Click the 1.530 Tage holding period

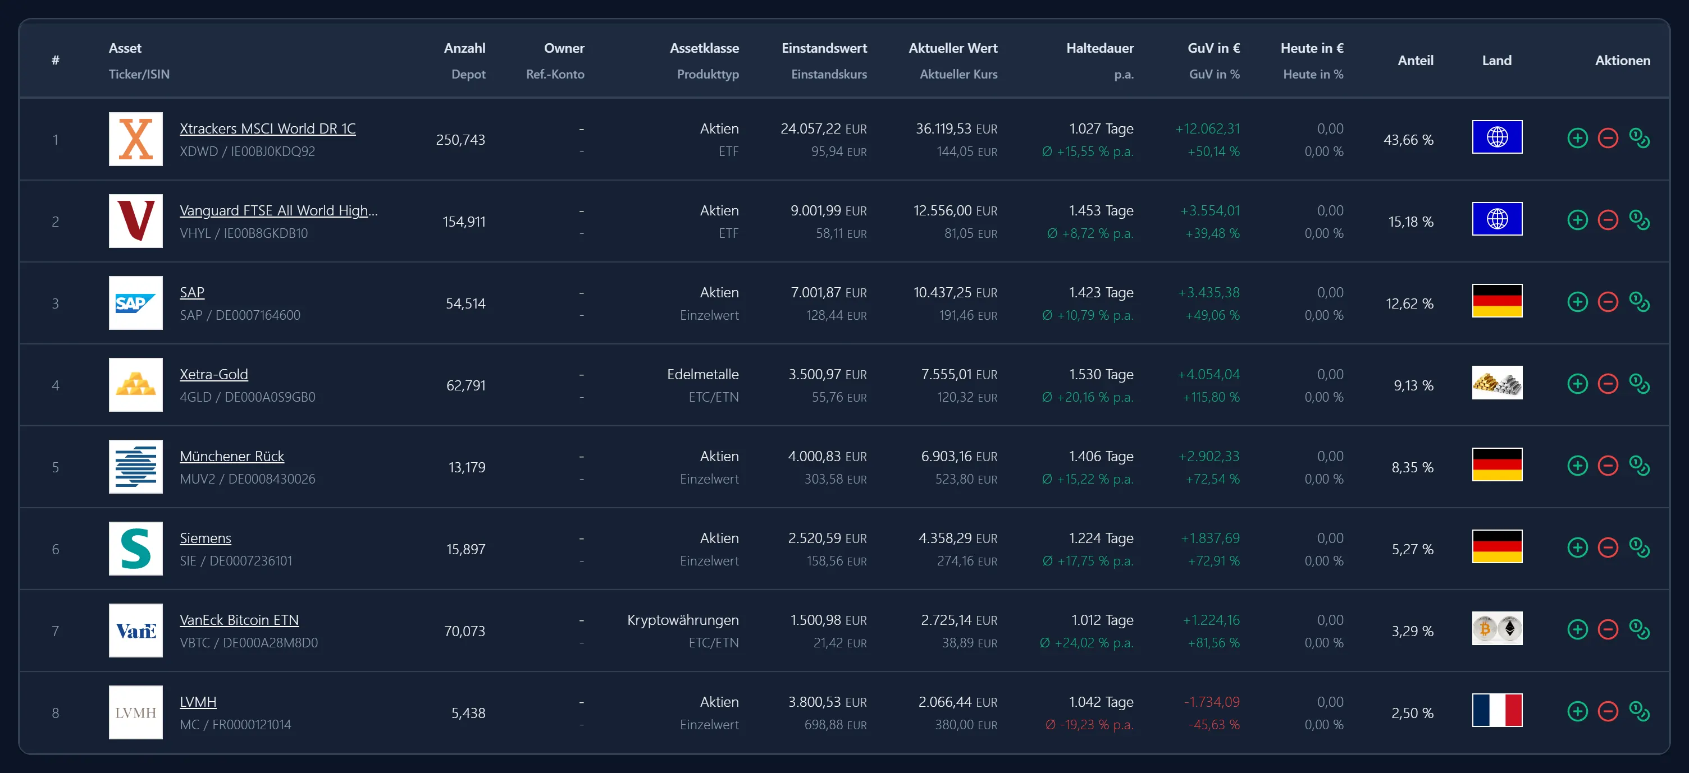point(1101,374)
